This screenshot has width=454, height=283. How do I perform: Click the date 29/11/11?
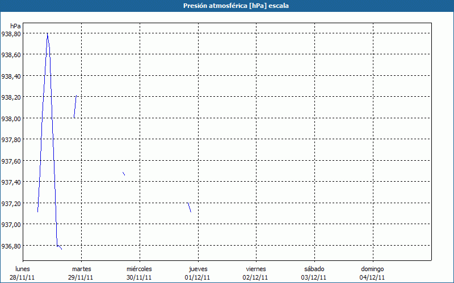point(81,277)
